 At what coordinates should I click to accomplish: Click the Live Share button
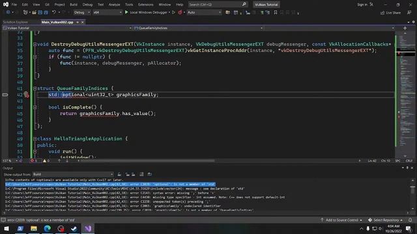tap(390, 12)
